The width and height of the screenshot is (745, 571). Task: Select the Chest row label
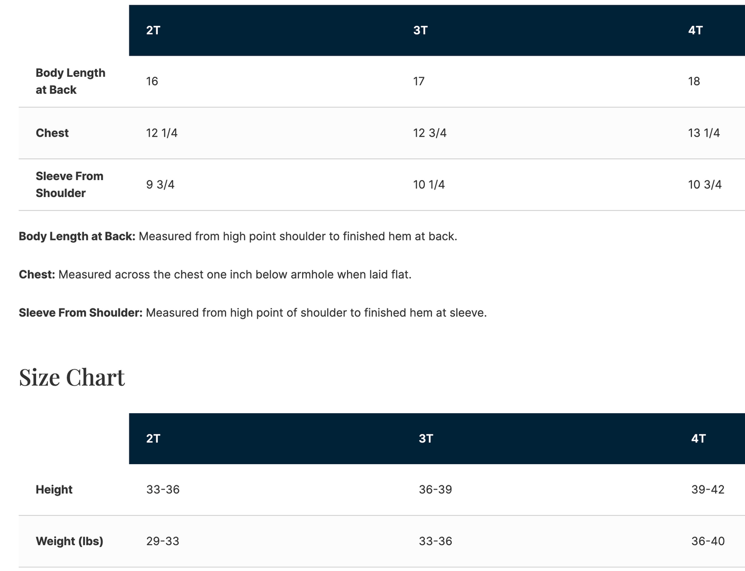pyautogui.click(x=52, y=133)
